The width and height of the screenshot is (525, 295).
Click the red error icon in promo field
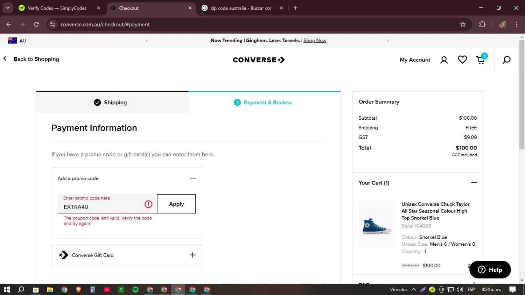click(x=148, y=204)
